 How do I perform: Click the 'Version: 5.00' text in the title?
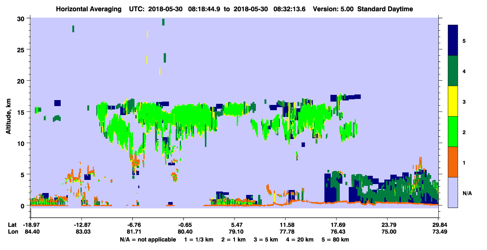coord(334,9)
